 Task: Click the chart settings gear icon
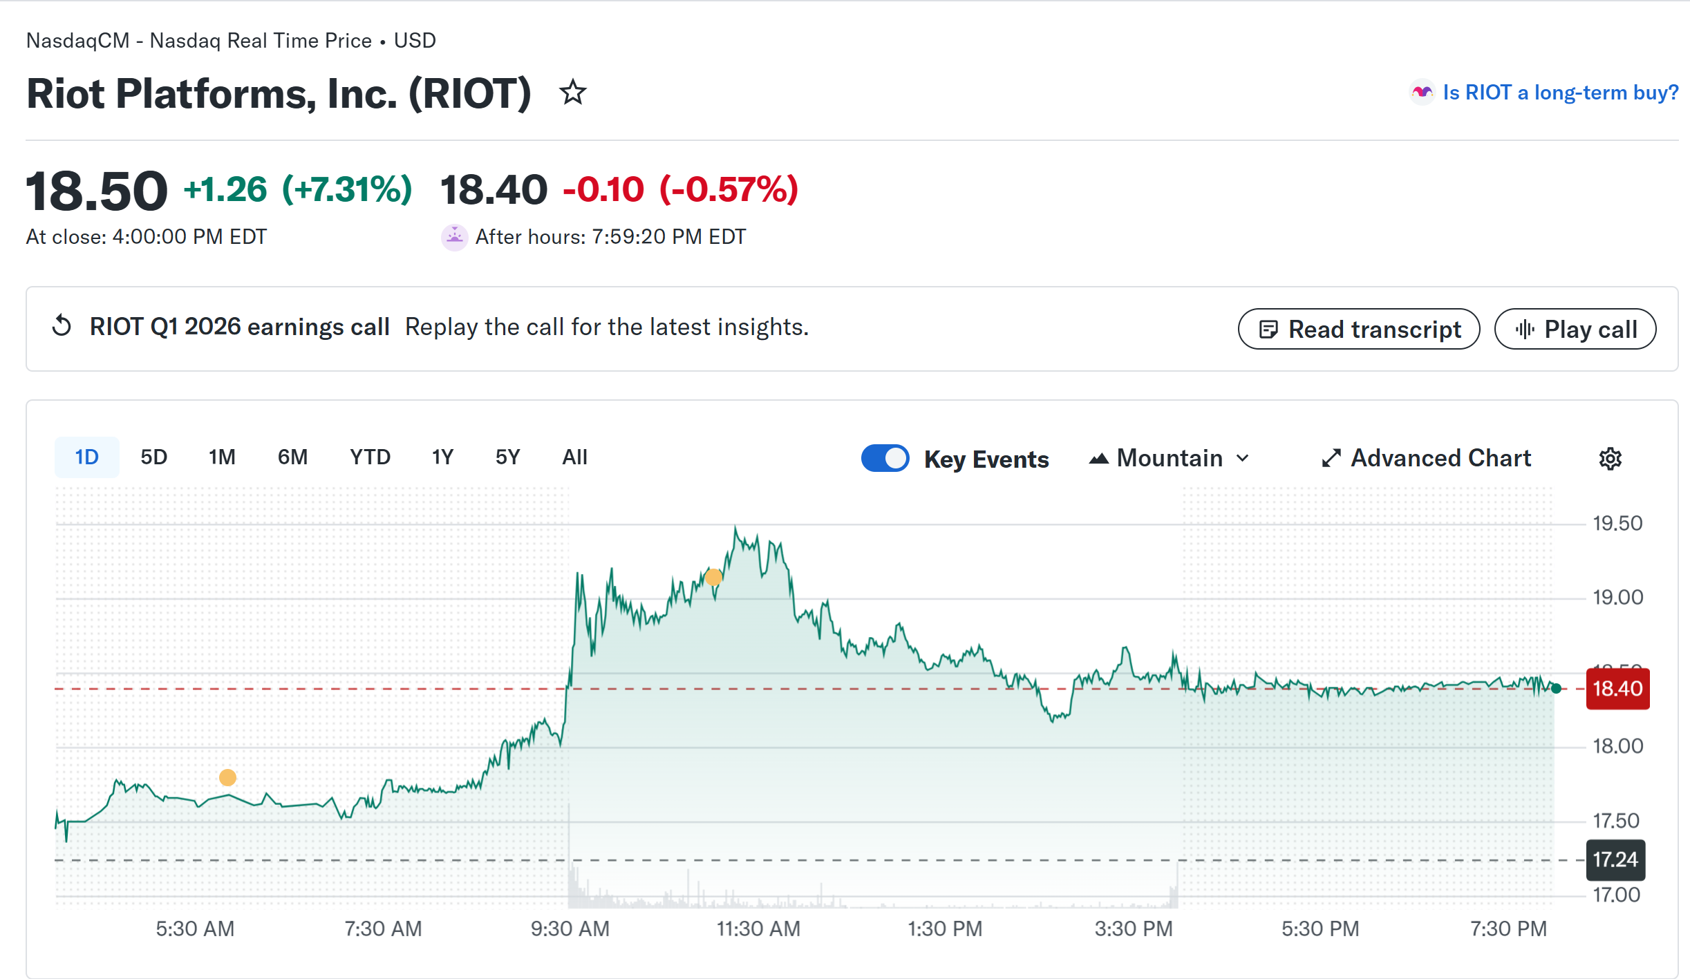coord(1611,459)
